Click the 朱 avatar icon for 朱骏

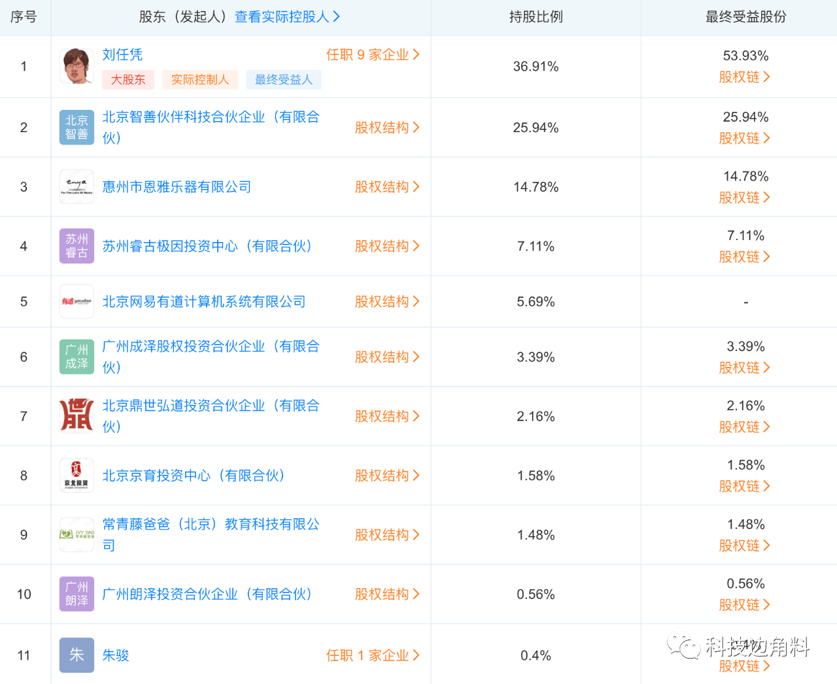coord(77,655)
